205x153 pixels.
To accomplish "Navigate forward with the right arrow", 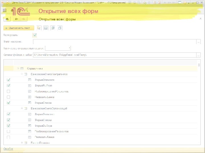I will pyautogui.click(x=24, y=19).
